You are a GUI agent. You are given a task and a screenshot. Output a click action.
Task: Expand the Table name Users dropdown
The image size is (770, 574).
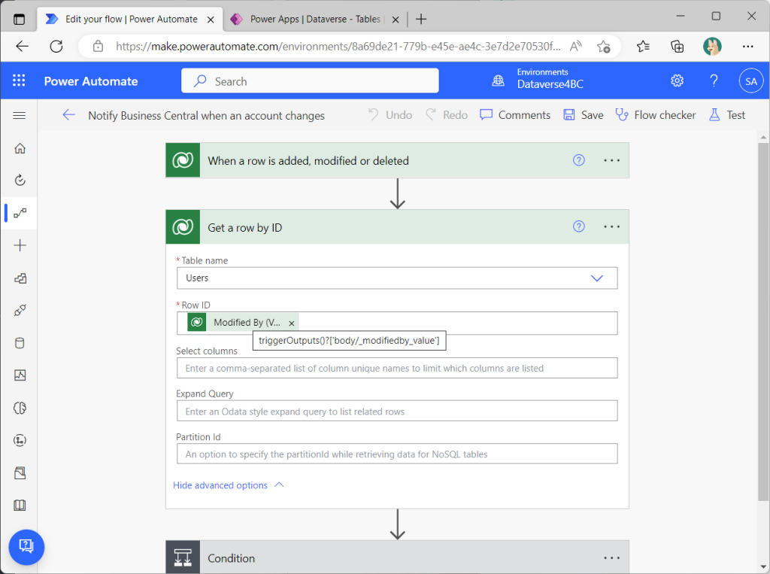pyautogui.click(x=596, y=278)
